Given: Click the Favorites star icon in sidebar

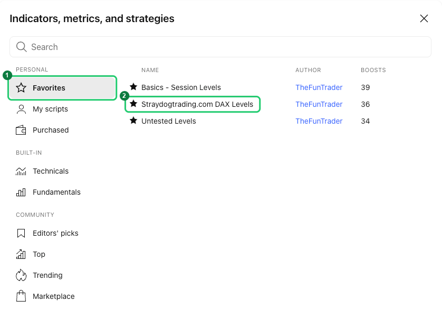Looking at the screenshot, I should pos(21,88).
